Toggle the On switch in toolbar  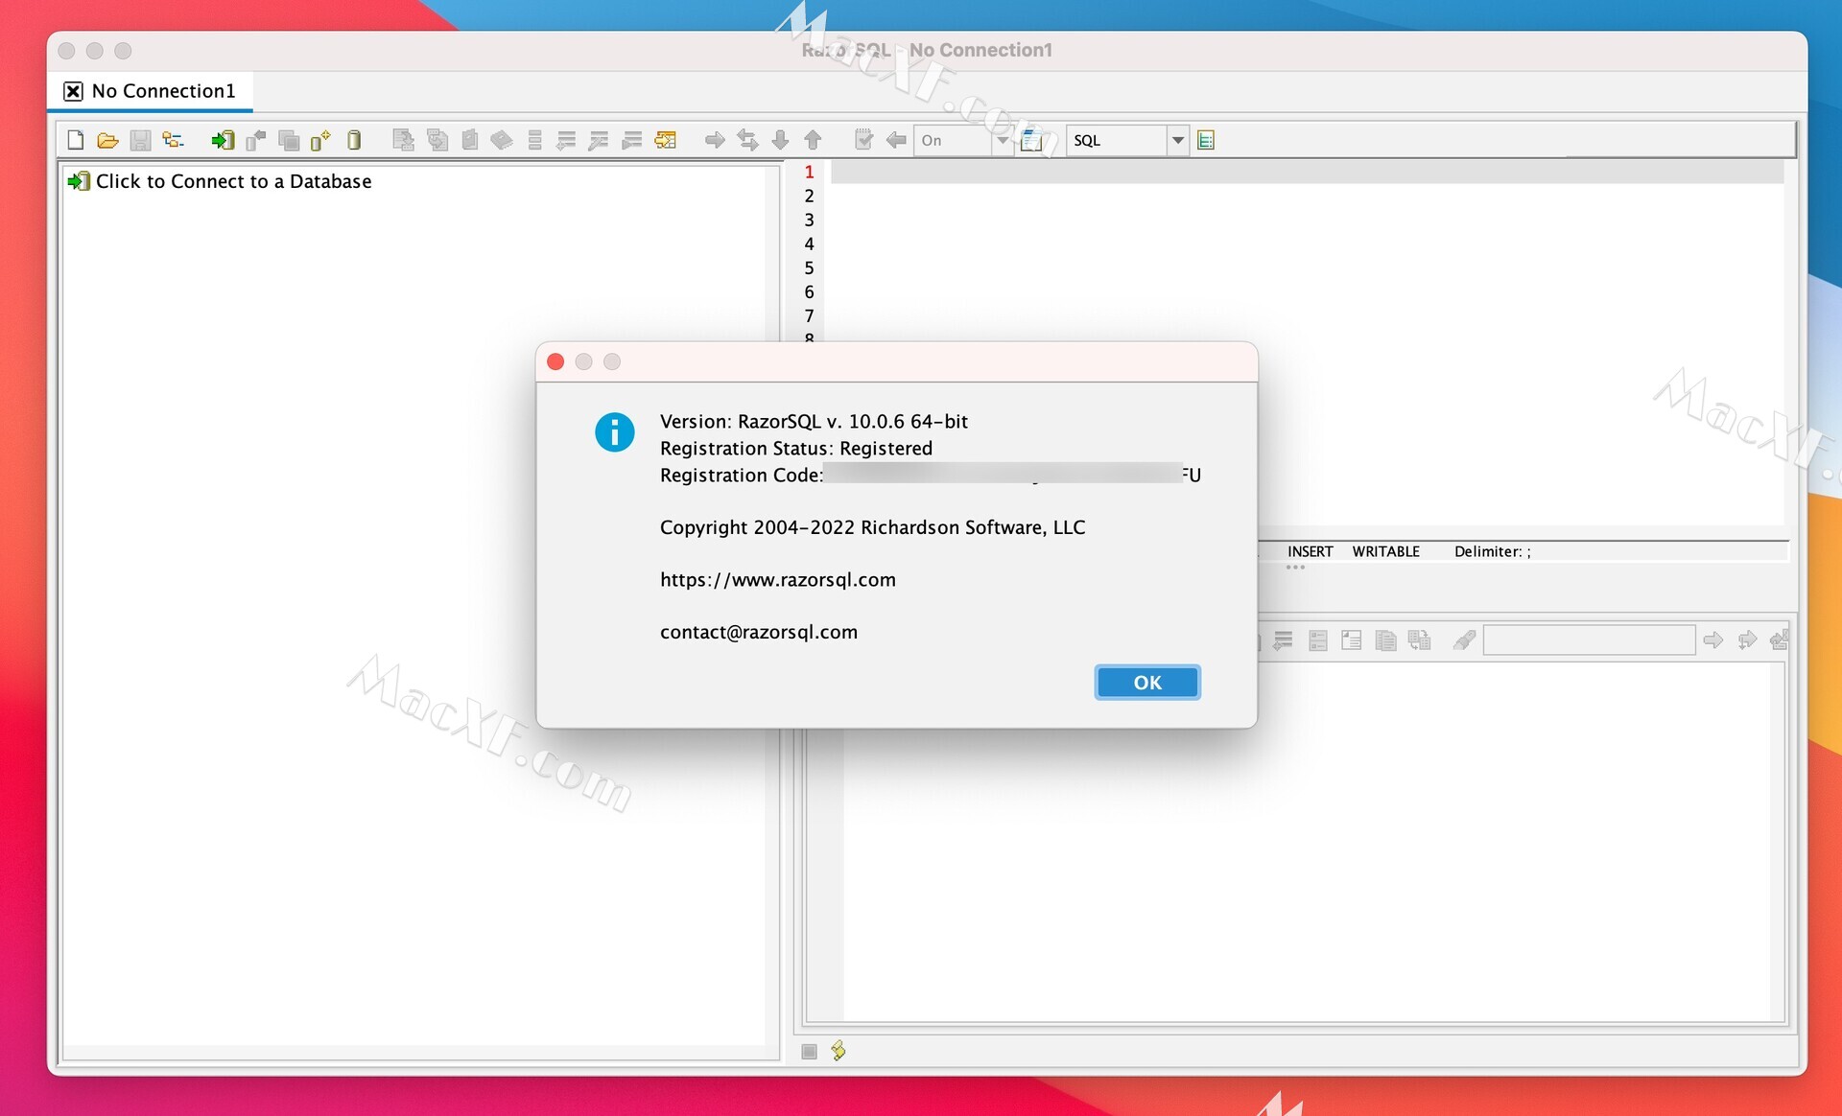957,139
